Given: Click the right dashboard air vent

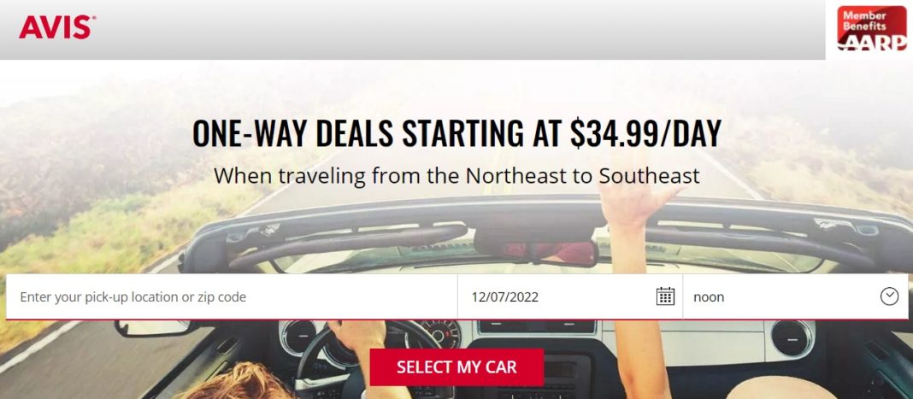Looking at the screenshot, I should pyautogui.click(x=792, y=338).
